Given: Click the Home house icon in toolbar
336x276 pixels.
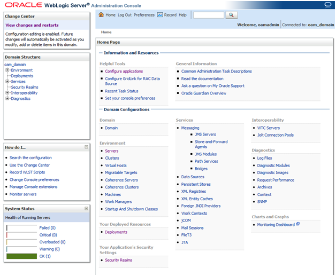Looking at the screenshot, I should click(x=101, y=14).
